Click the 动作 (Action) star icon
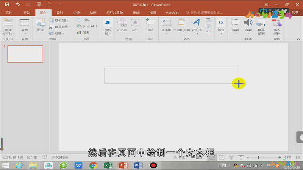303x170 pixels. tap(135, 23)
